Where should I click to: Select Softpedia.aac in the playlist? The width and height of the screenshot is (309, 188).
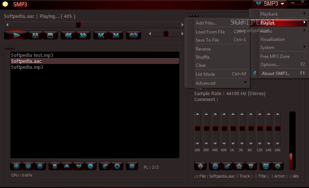tap(95, 61)
